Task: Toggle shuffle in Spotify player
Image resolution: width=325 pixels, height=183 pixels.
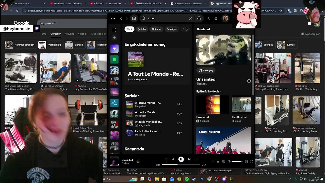Action: [166, 159]
